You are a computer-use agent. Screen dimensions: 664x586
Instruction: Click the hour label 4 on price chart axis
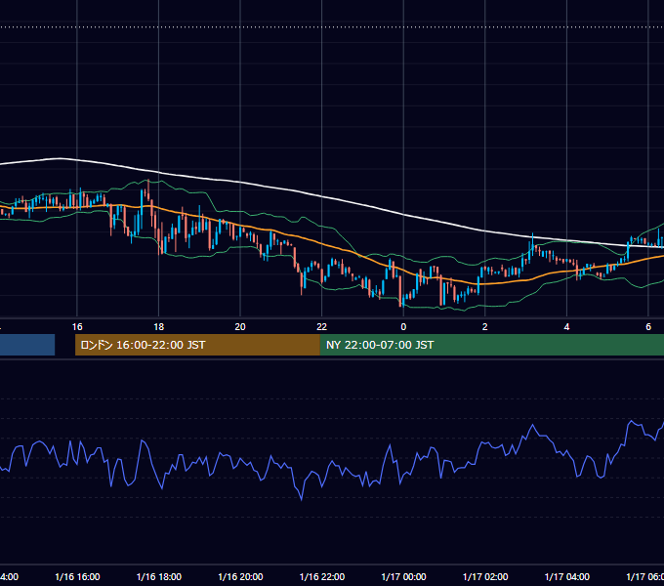[566, 327]
